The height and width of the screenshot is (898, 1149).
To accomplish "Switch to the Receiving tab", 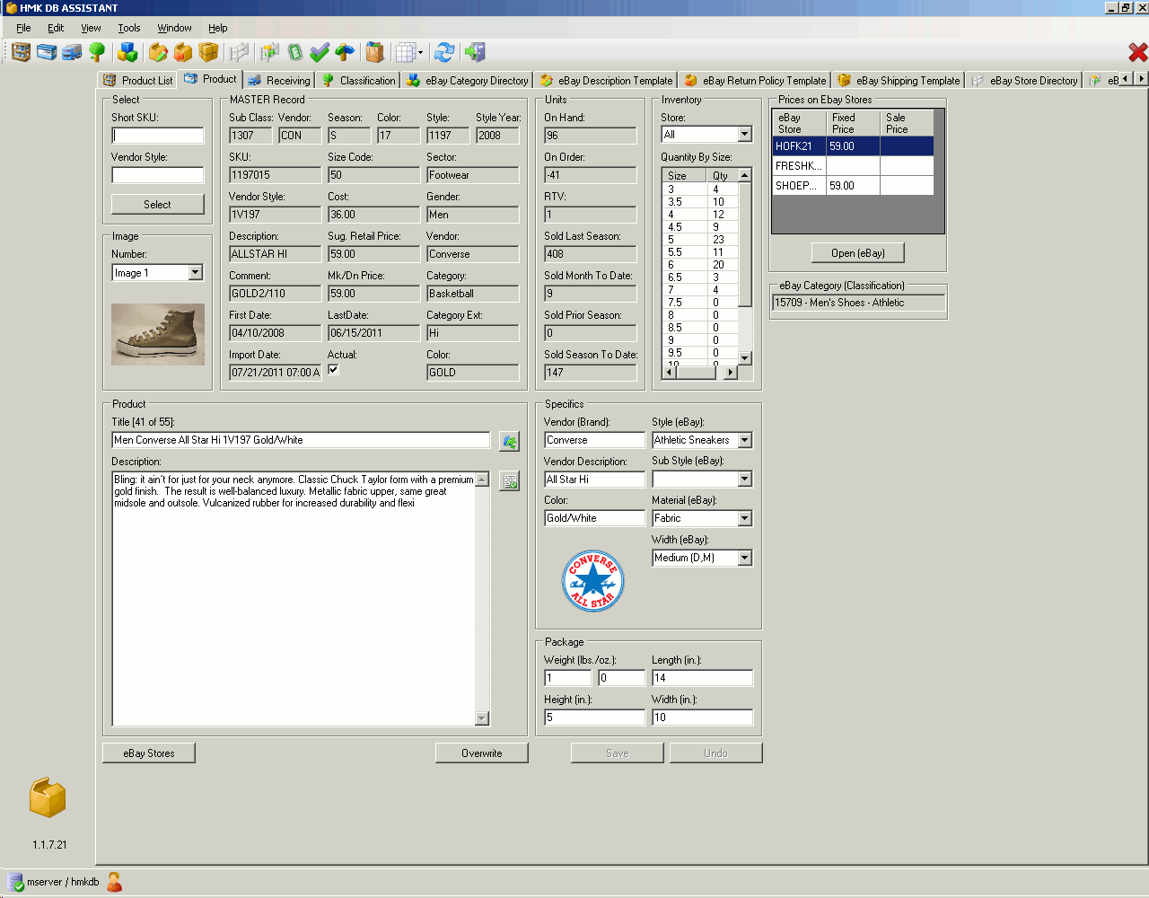I will [278, 80].
